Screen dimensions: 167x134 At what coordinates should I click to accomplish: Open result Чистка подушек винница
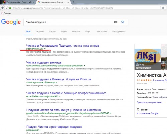44,62
